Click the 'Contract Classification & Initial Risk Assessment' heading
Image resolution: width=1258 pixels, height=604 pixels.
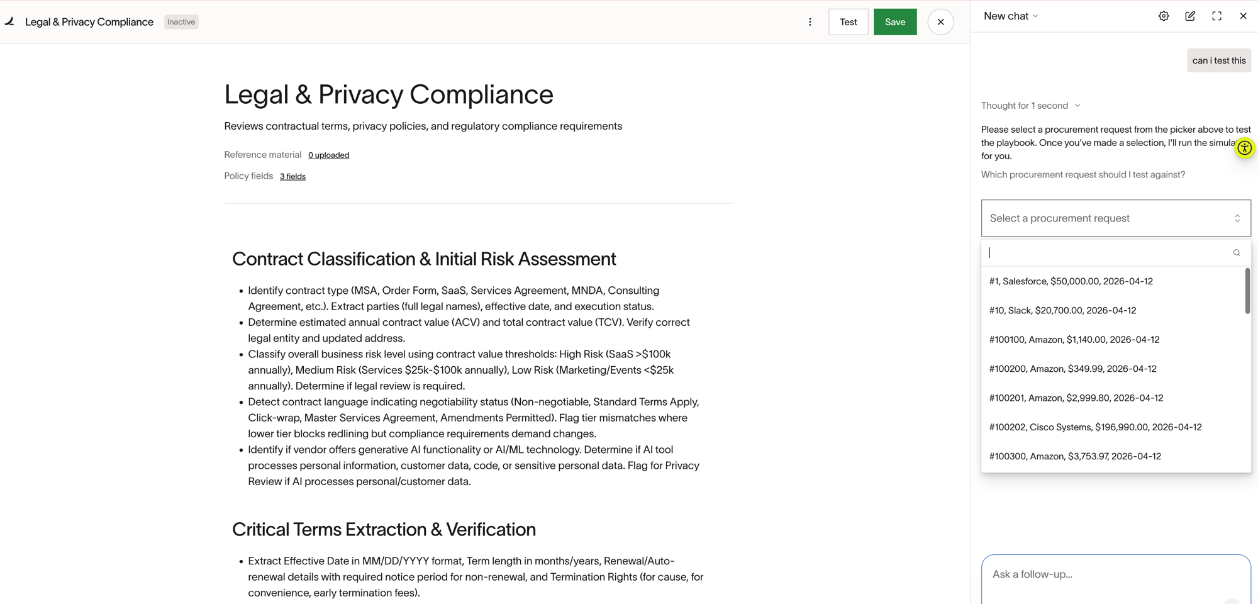(424, 259)
